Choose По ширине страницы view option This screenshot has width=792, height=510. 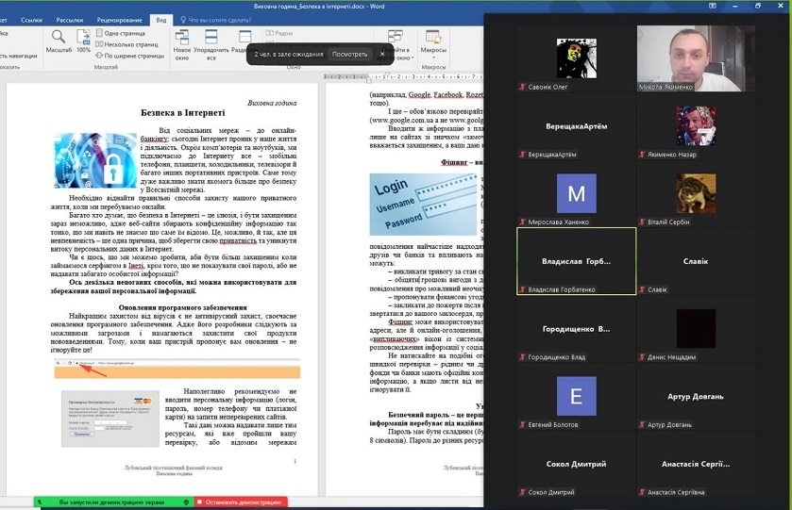pos(130,56)
